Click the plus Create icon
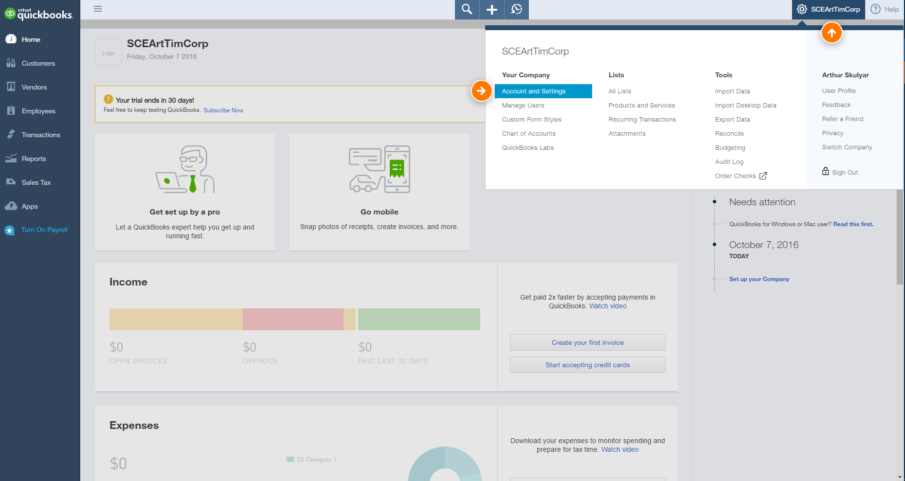905x481 pixels. (492, 9)
